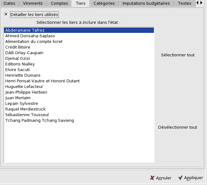Click the right tab-scroll arrow
This screenshot has width=207, height=185.
[201, 3]
